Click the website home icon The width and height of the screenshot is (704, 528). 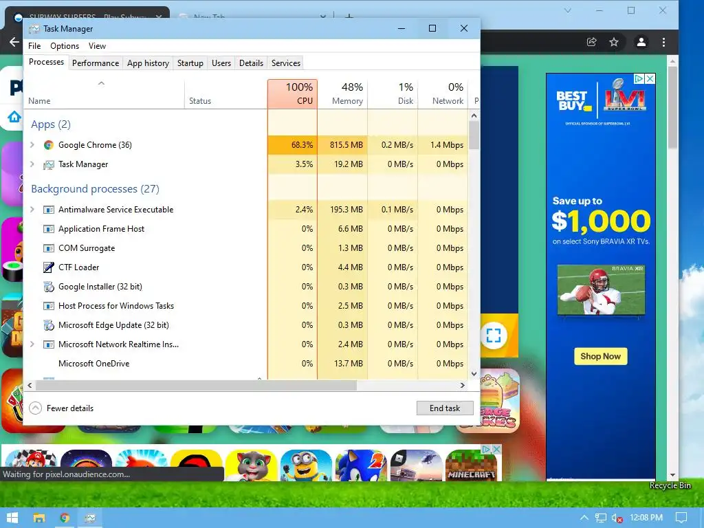point(14,117)
